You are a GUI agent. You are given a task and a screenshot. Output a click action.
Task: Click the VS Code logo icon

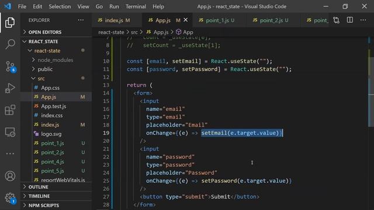[8, 6]
